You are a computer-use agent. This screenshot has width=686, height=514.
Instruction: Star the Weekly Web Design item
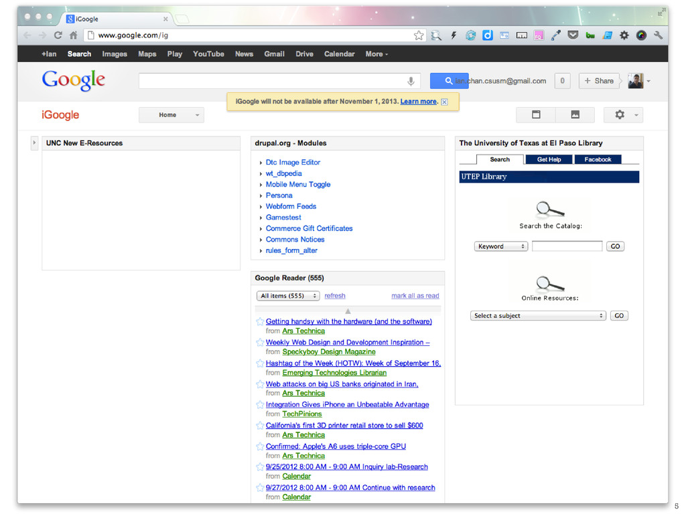click(260, 342)
